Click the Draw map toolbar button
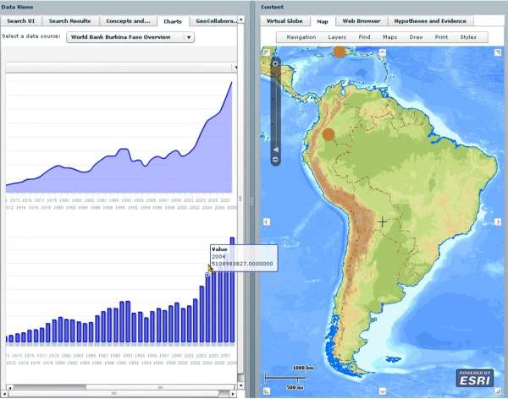 pyautogui.click(x=415, y=37)
